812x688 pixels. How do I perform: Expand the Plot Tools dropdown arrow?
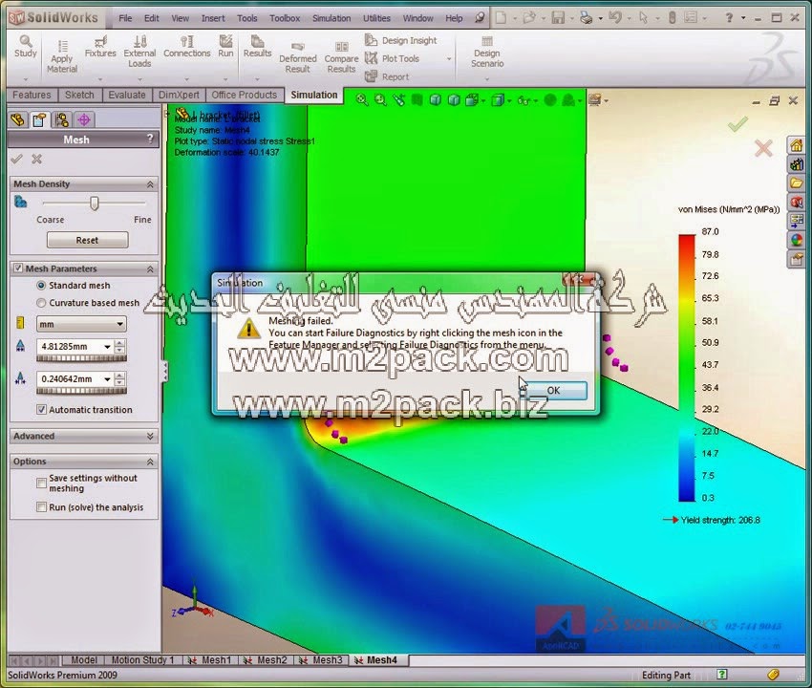click(x=449, y=59)
